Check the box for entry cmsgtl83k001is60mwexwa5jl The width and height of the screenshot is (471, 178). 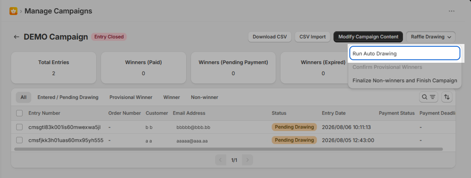click(19, 127)
